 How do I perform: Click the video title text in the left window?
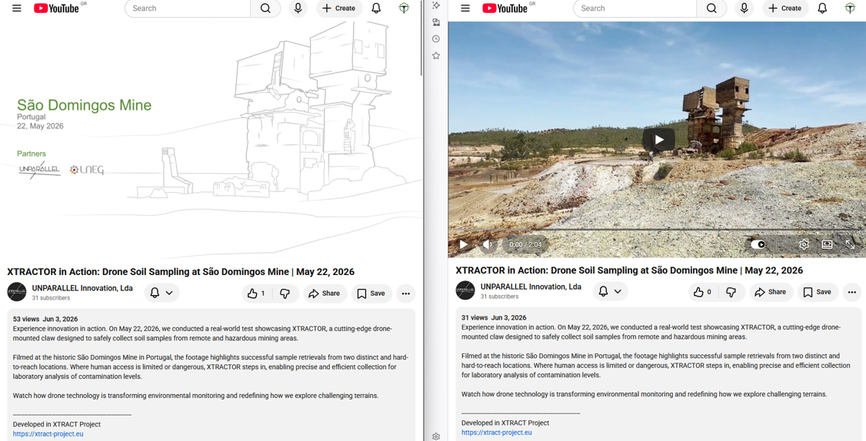[181, 271]
